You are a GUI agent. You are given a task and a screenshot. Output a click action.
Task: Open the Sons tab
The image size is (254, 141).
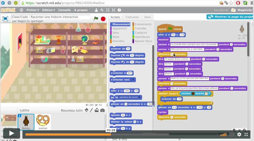(x=148, y=17)
